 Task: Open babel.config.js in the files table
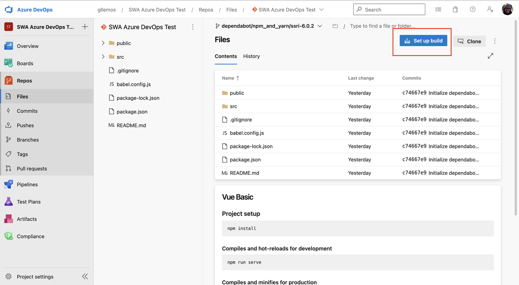click(247, 133)
